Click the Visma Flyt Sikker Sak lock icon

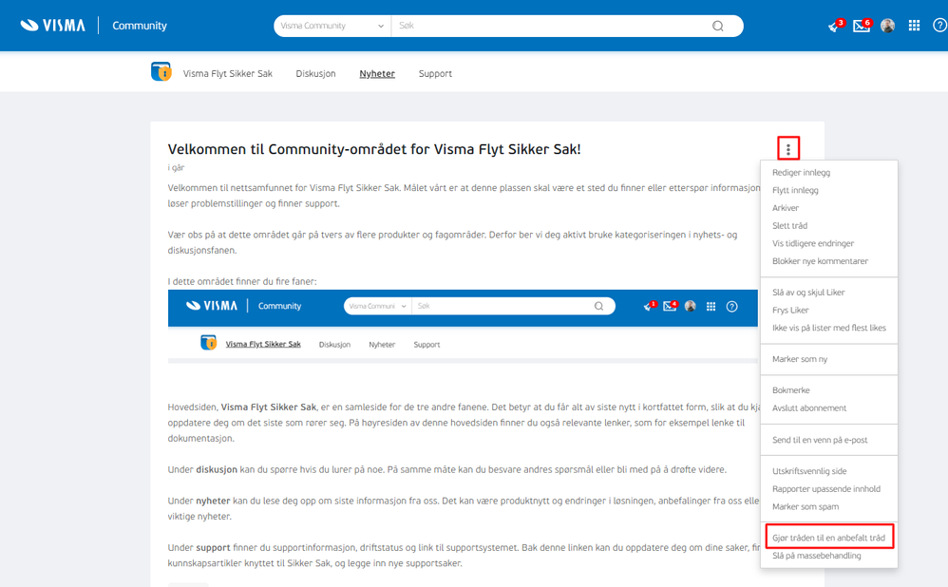coord(161,72)
